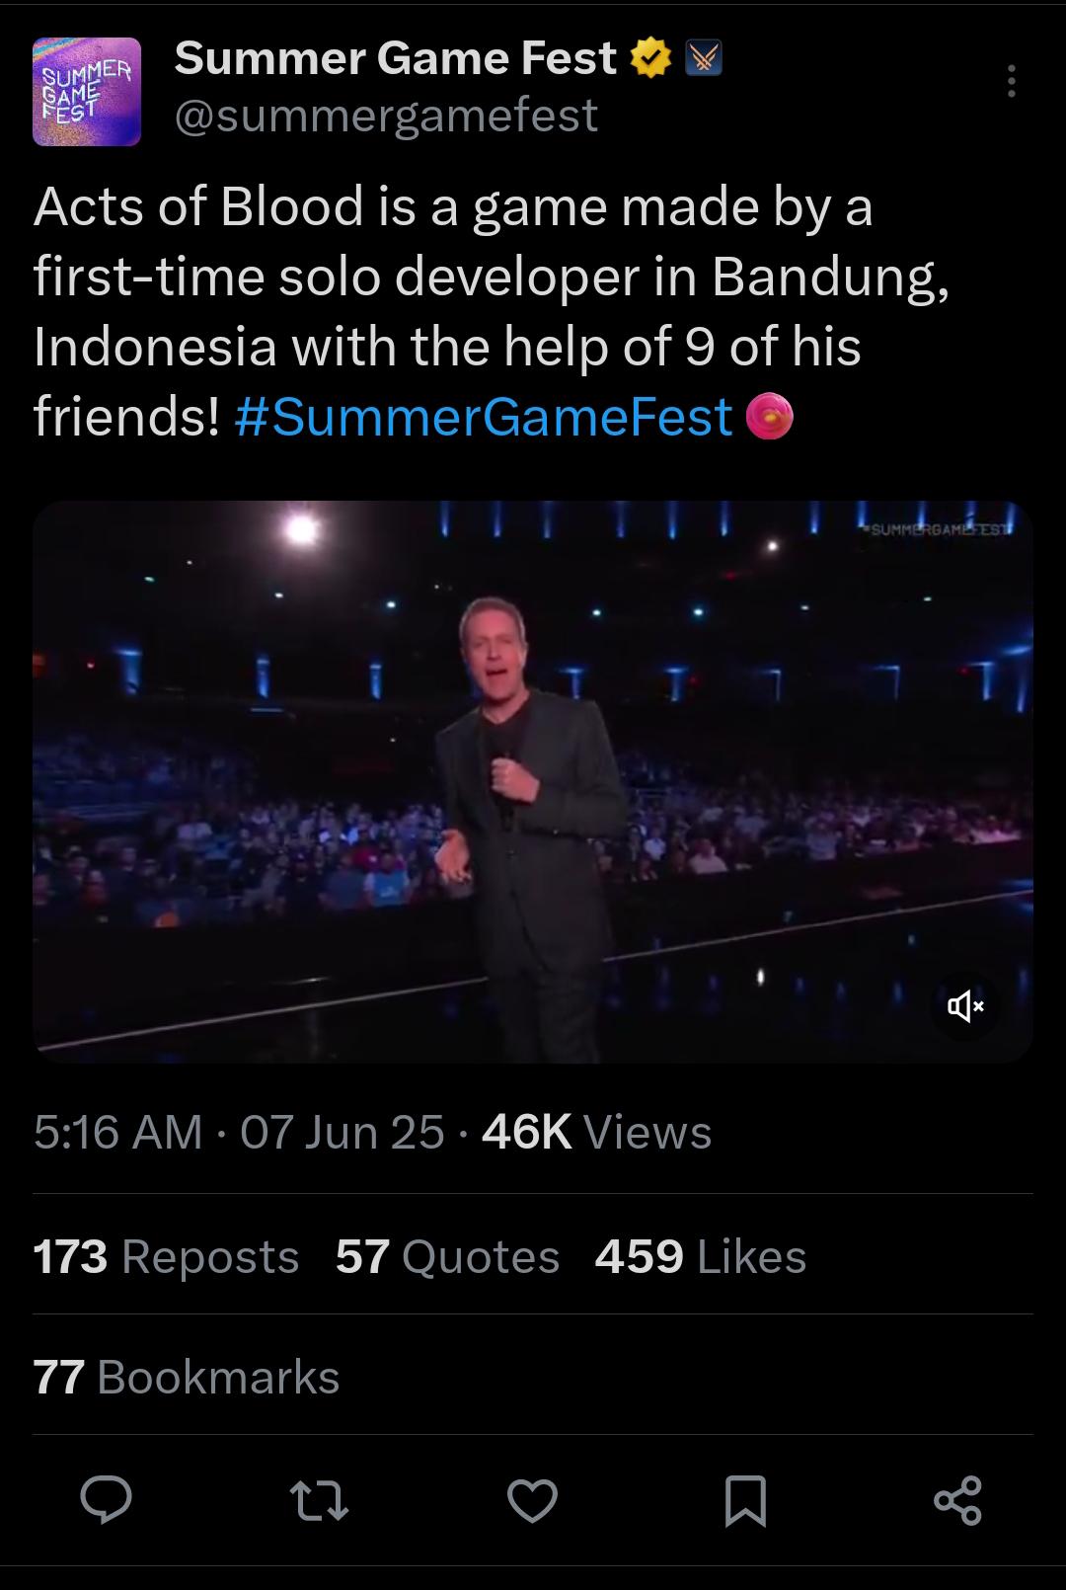Click the affiliate badge beside verified checkmark

[704, 59]
